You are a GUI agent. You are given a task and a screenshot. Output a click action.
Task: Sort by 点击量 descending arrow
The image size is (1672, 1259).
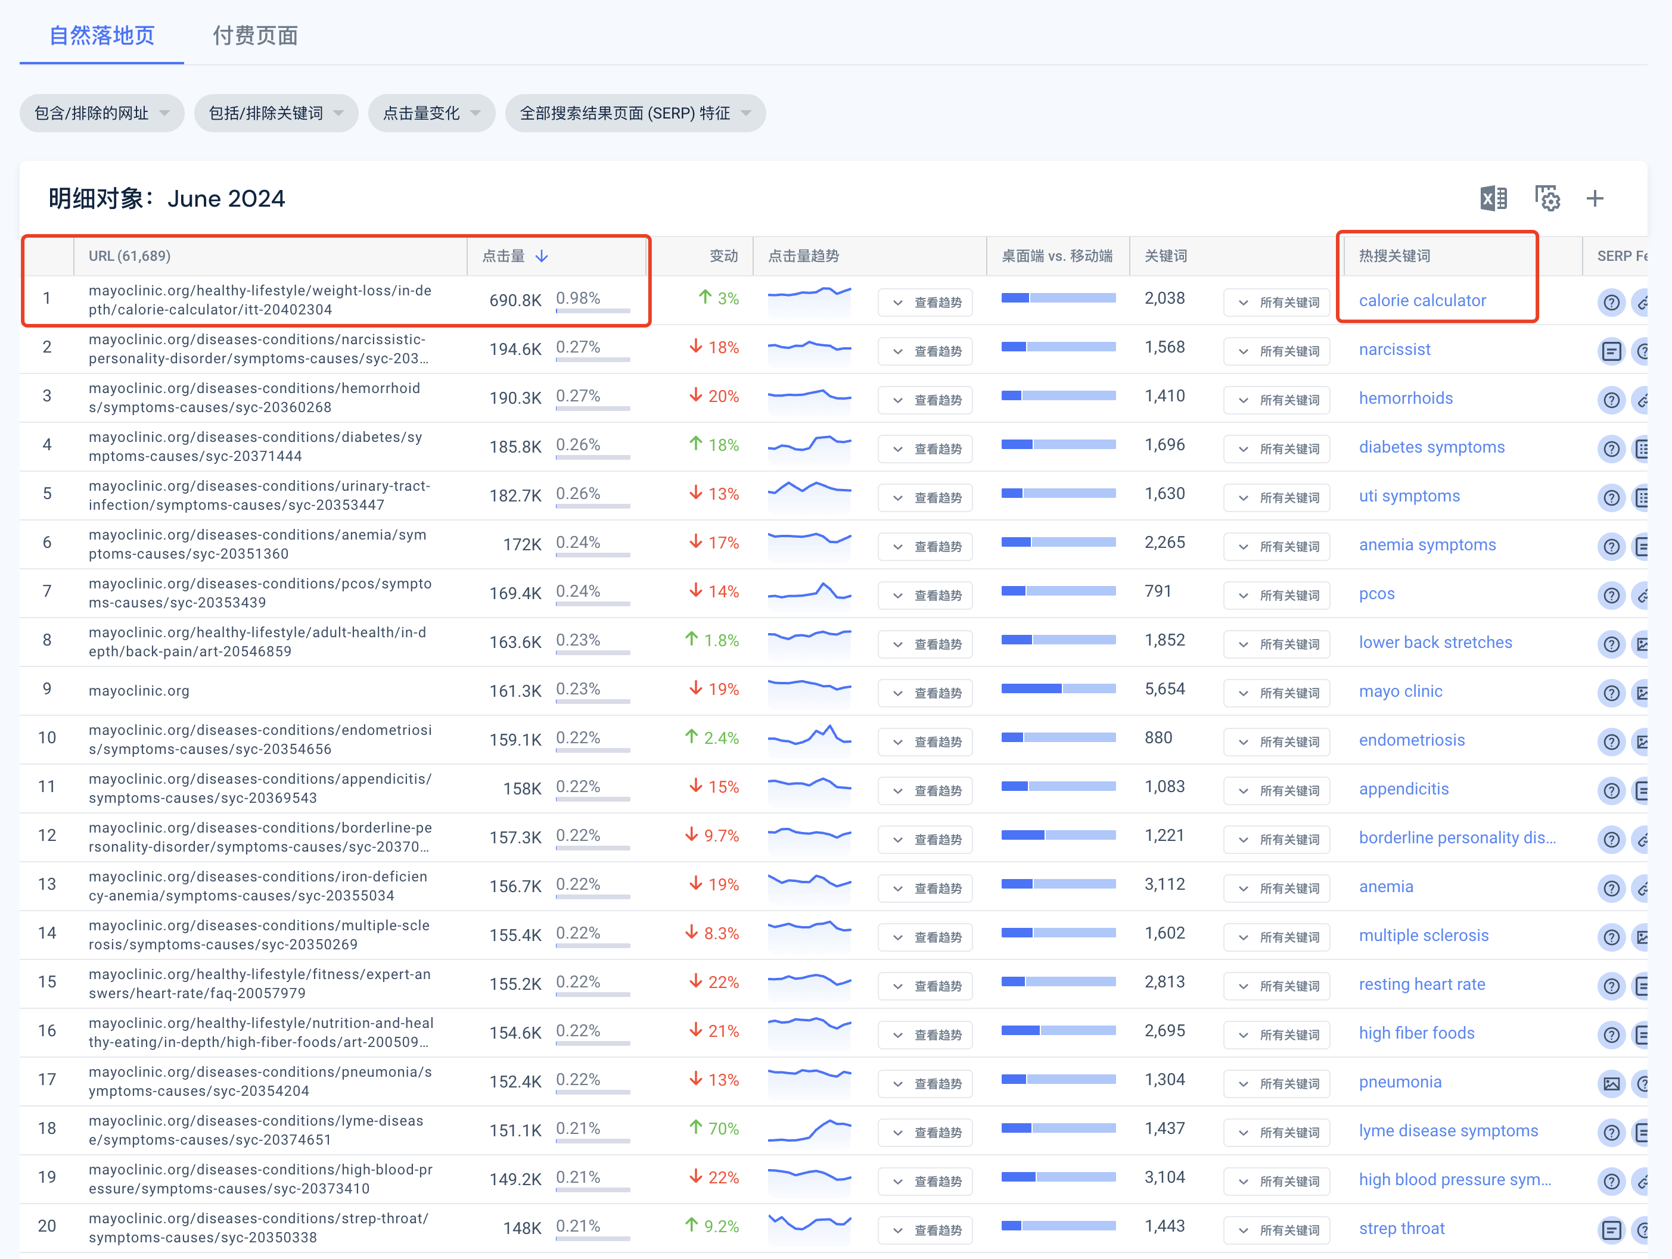coord(541,256)
